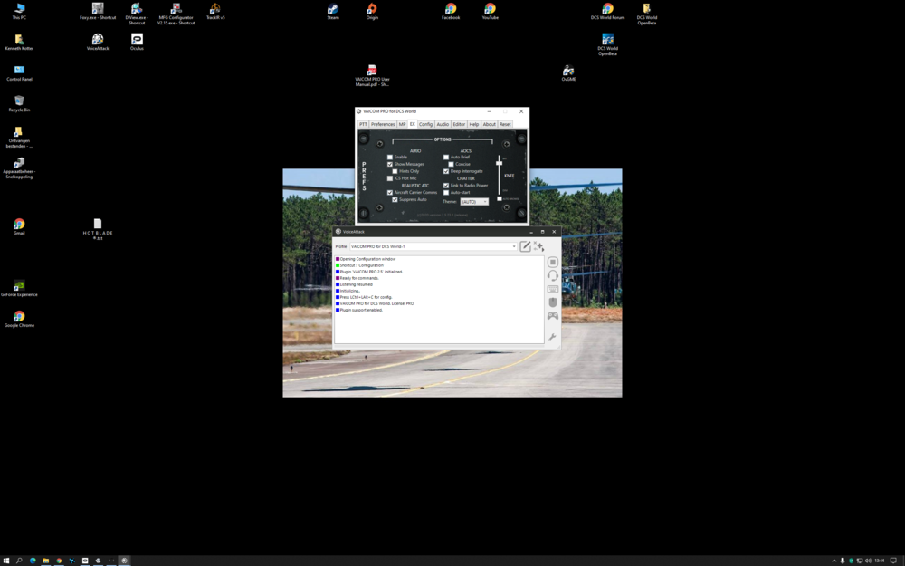This screenshot has width=905, height=566.
Task: Uncheck Show Messages option
Action: pos(390,164)
